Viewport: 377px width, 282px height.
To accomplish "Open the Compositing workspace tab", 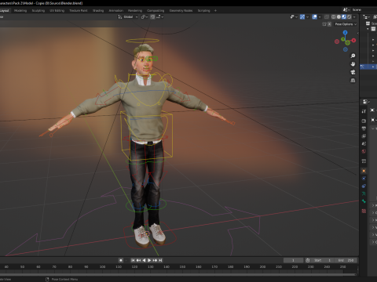I will 156,10.
